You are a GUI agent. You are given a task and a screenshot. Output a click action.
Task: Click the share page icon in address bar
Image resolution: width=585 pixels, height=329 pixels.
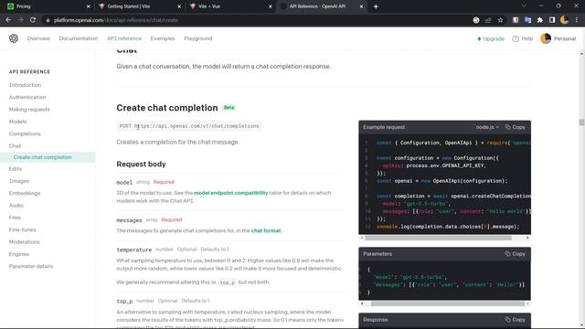[488, 20]
